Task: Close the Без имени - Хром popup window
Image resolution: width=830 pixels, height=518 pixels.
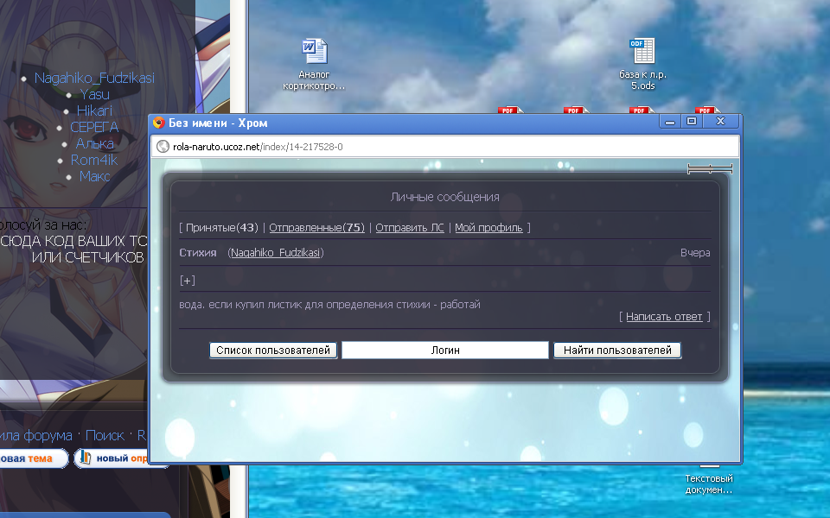Action: (720, 122)
